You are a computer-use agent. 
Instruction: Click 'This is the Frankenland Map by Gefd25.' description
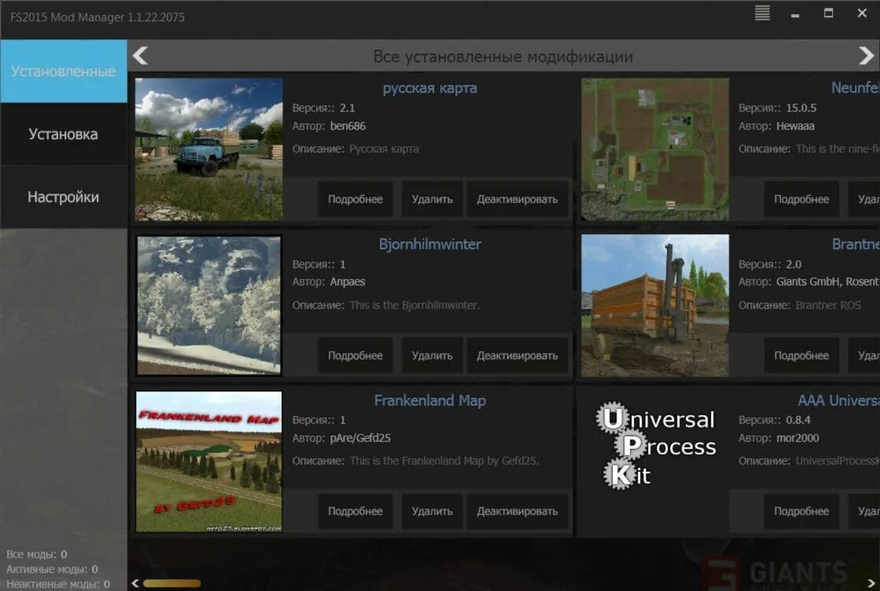pyautogui.click(x=444, y=461)
